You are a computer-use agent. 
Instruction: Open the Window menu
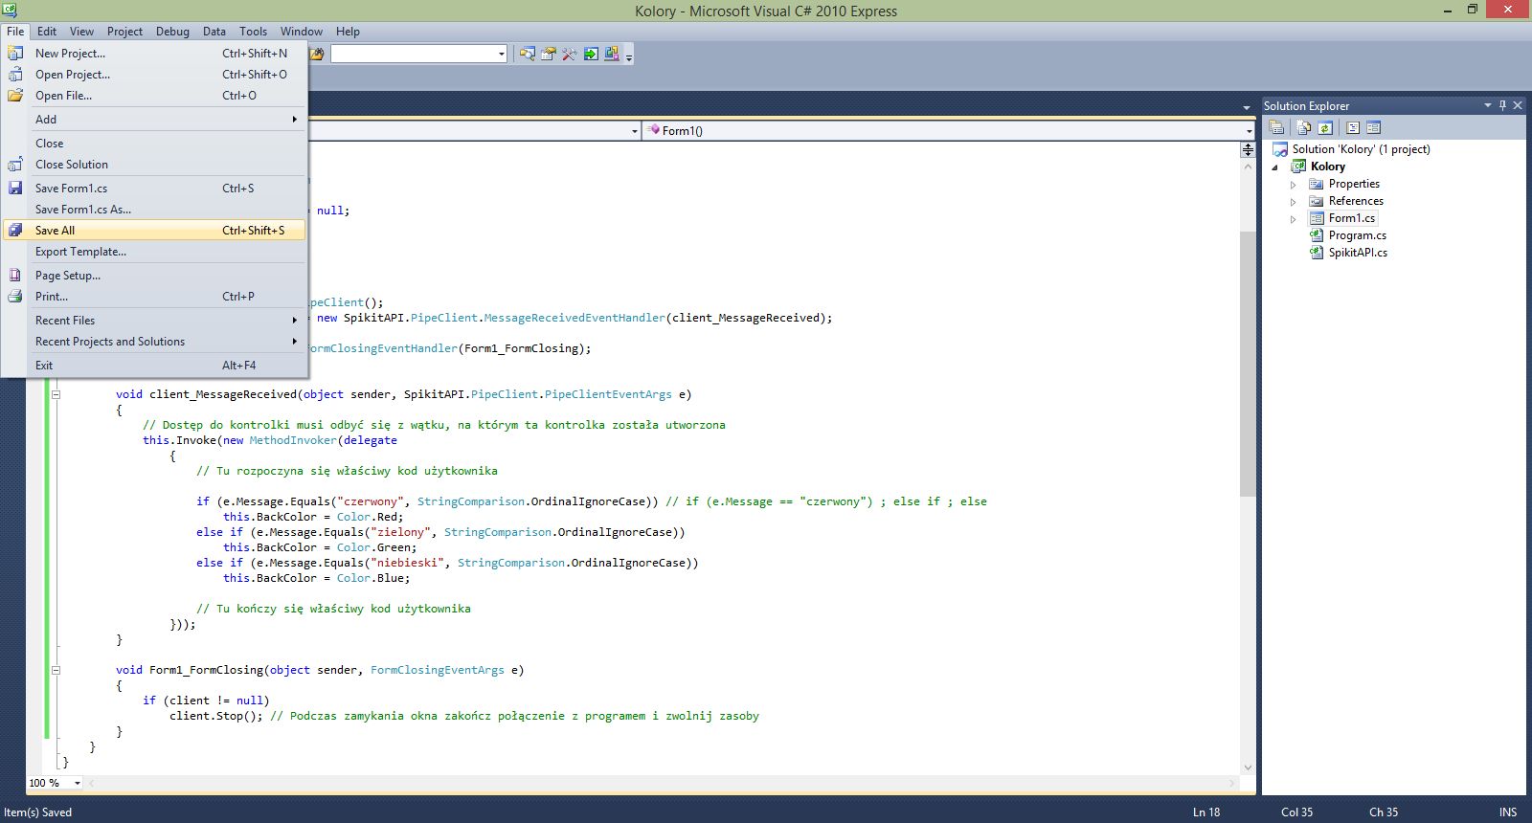pyautogui.click(x=302, y=32)
